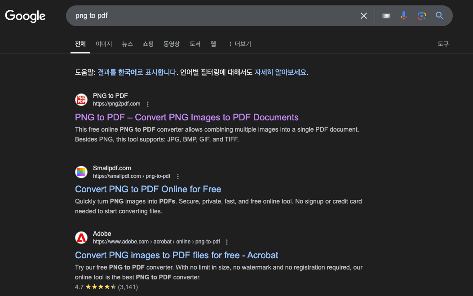This screenshot has width=473, height=296.
Task: Start voice search with microphone icon
Action: coord(404,16)
